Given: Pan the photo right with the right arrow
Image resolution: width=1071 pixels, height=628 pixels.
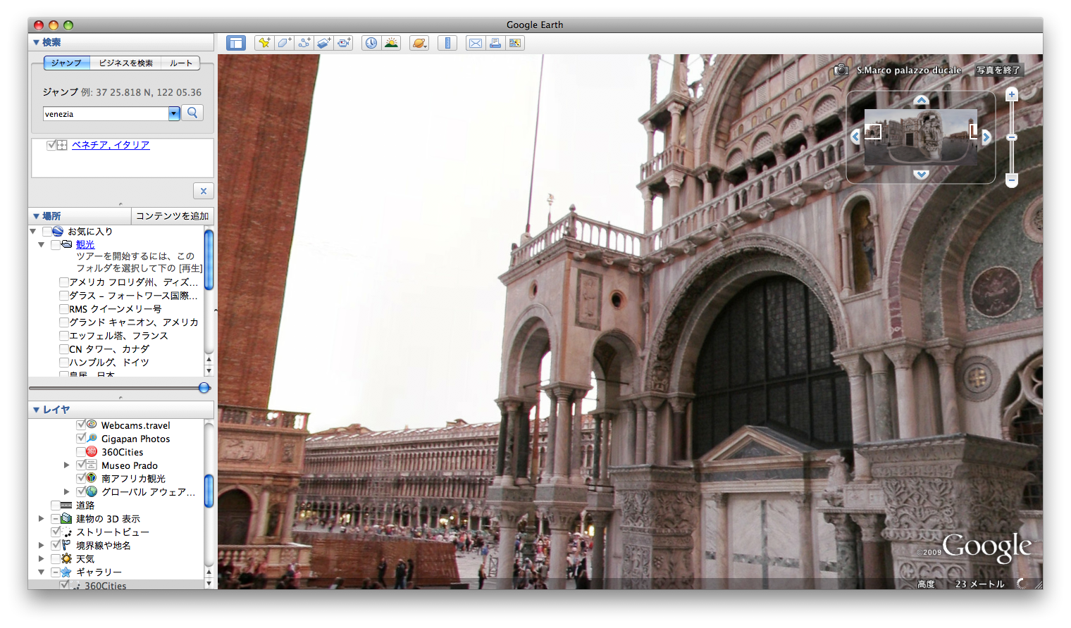Looking at the screenshot, I should [986, 137].
